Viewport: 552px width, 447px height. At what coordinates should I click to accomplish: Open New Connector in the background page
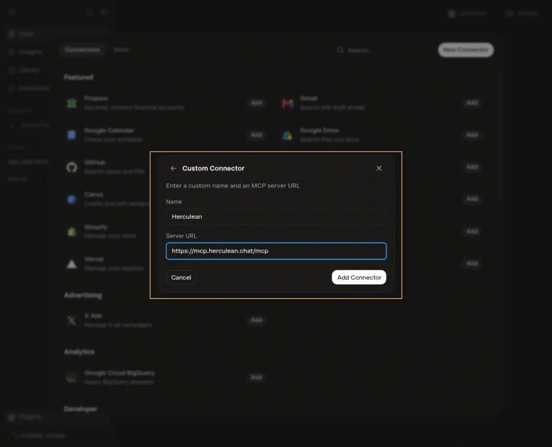465,50
